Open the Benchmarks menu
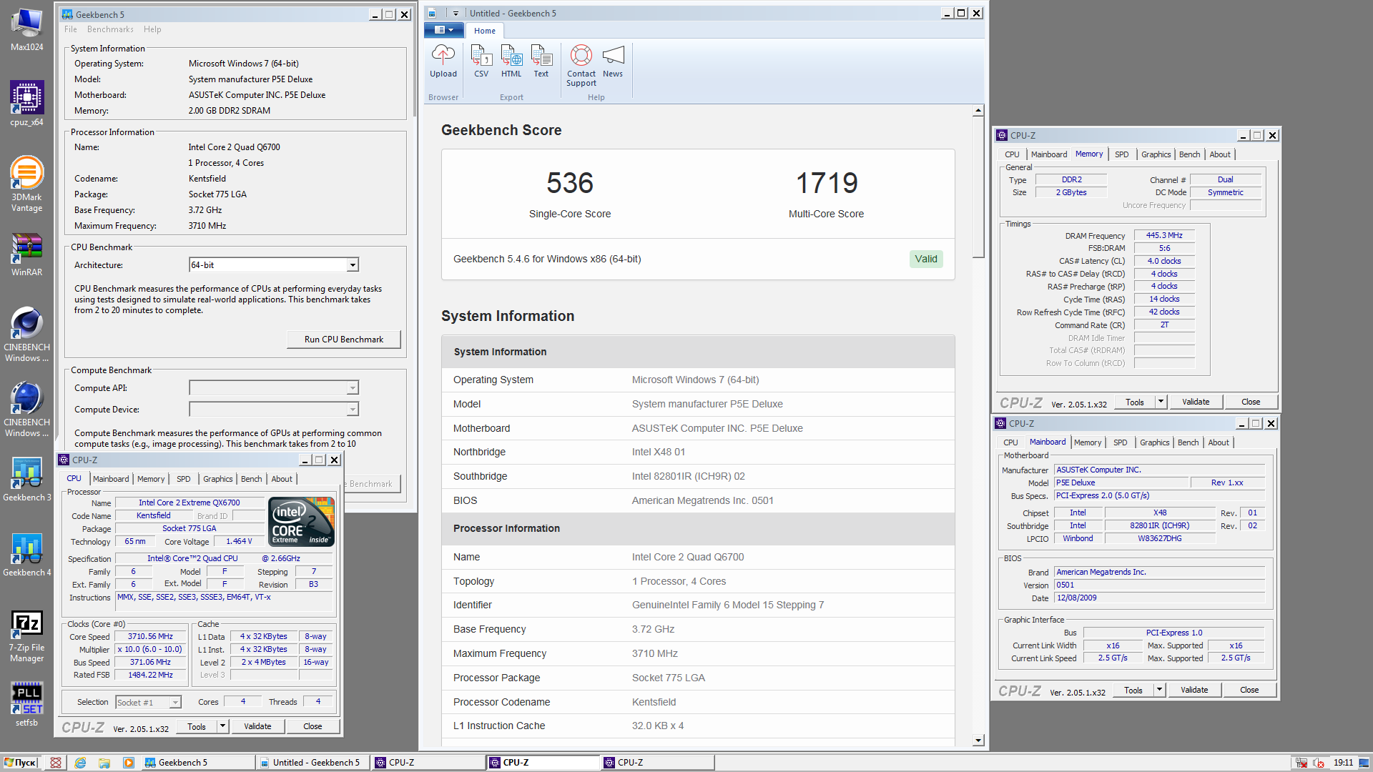Viewport: 1373px width, 772px height. [110, 29]
